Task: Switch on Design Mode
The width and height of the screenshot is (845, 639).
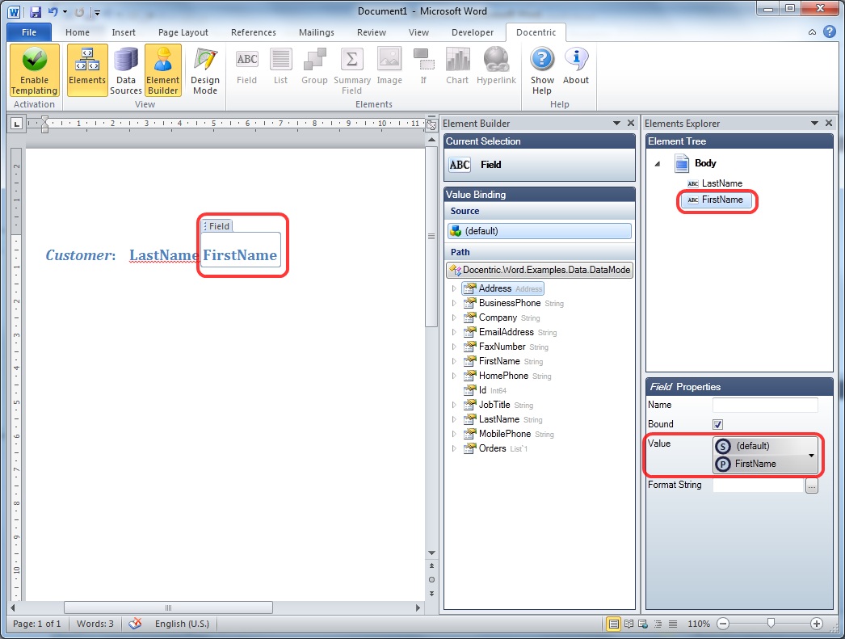Action: (x=205, y=70)
